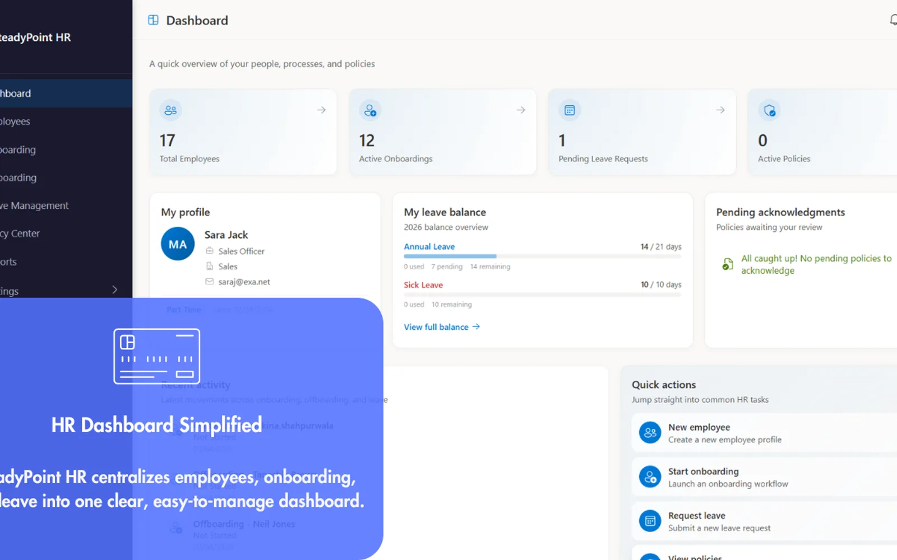Click the '14 / 21 days' value
Viewport: 897px width, 560px height.
pos(661,246)
